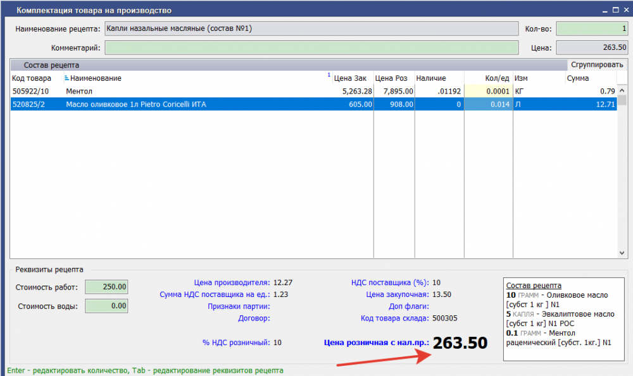This screenshot has height=376, width=633.
Task: Click retail price 908.00
Action: pos(402,104)
